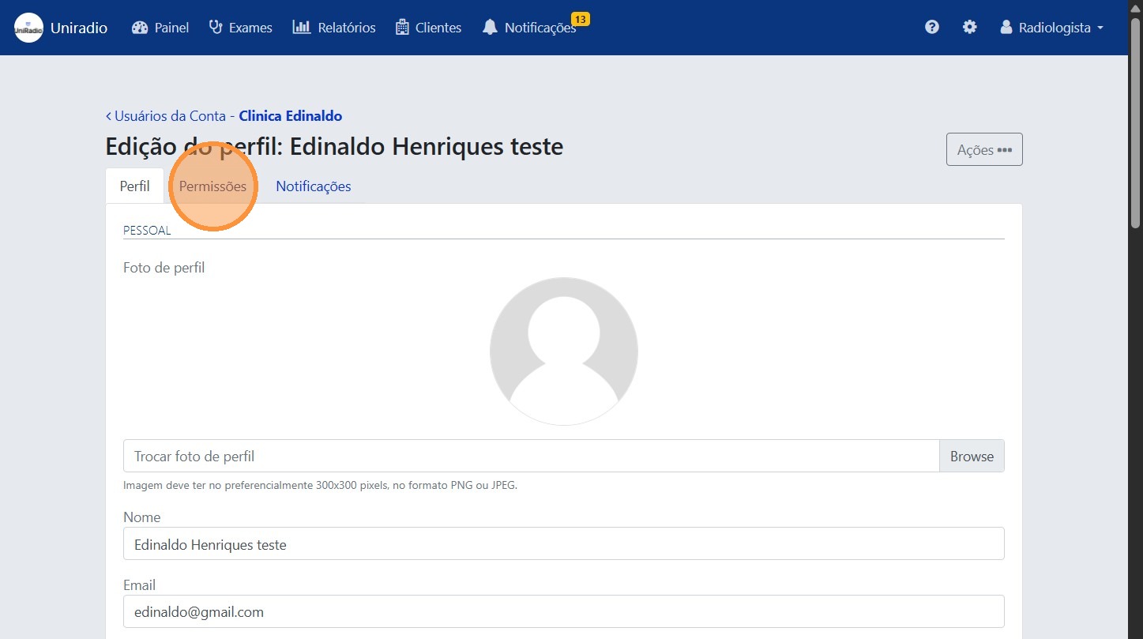Viewport: 1143px width, 639px height.
Task: Click the profile photo placeholder avatar
Action: pyautogui.click(x=563, y=351)
